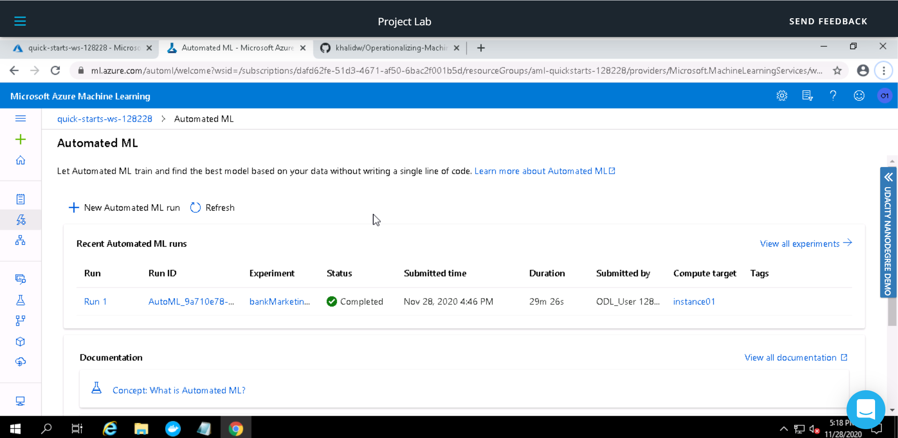Click the Completed status cell

pyautogui.click(x=355, y=302)
